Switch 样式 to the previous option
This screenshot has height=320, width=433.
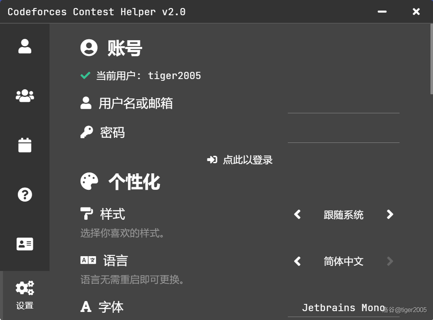point(298,215)
